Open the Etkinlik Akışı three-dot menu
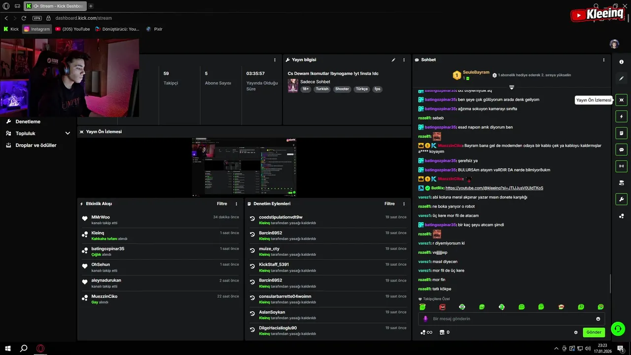This screenshot has height=355, width=631. pos(236,204)
